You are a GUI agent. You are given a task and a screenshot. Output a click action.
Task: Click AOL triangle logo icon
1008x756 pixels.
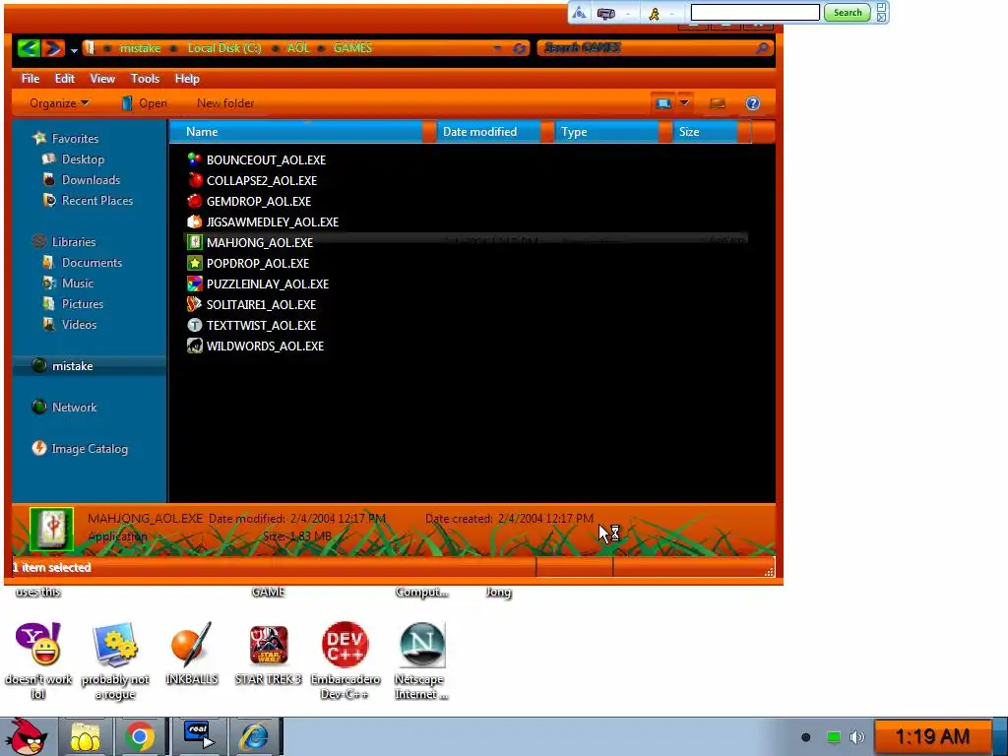pos(579,12)
